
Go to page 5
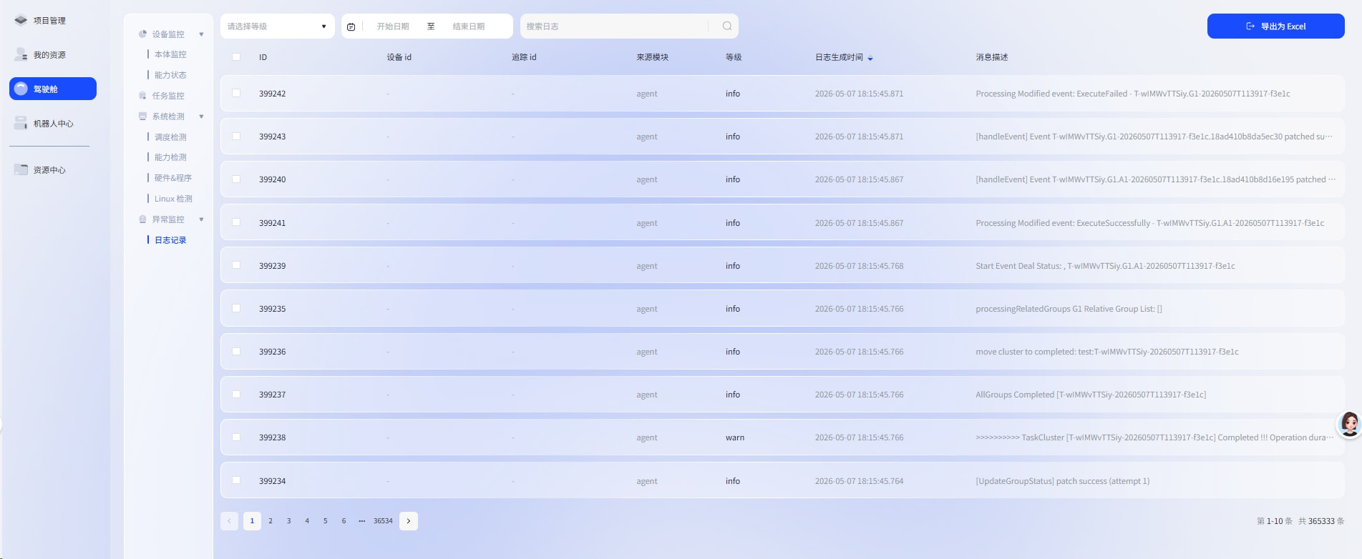pos(325,520)
